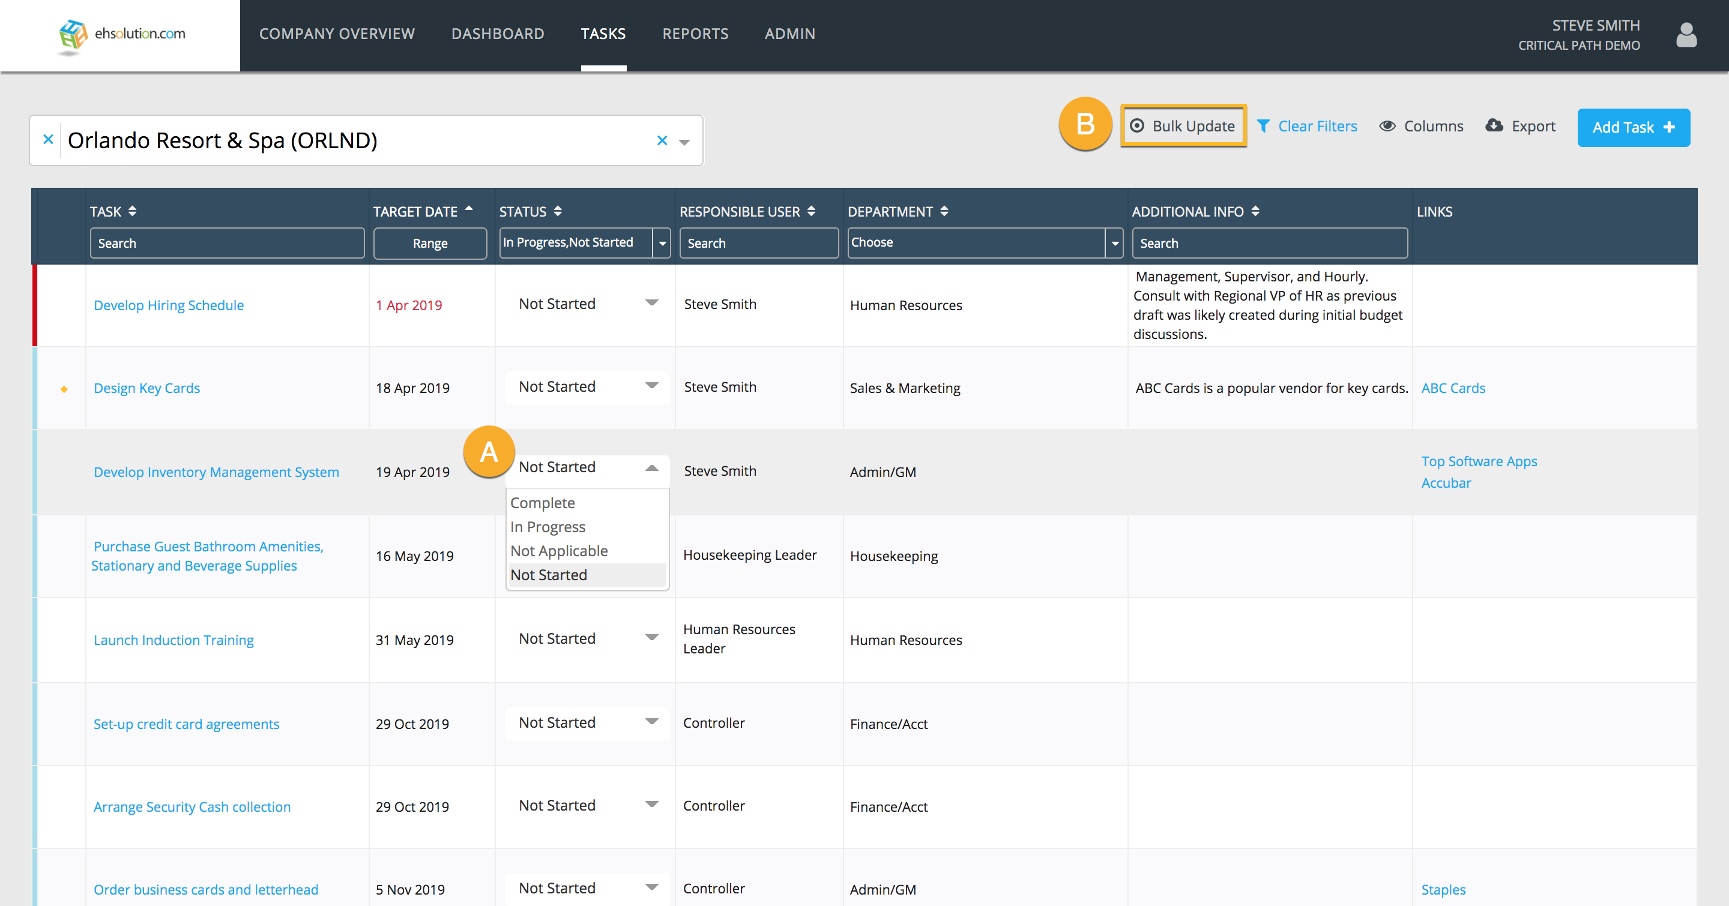The image size is (1729, 906).
Task: Open Arrange Security Cash collection task
Action: pos(192,807)
